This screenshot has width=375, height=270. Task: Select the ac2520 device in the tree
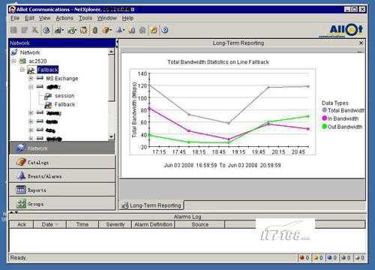pos(37,61)
